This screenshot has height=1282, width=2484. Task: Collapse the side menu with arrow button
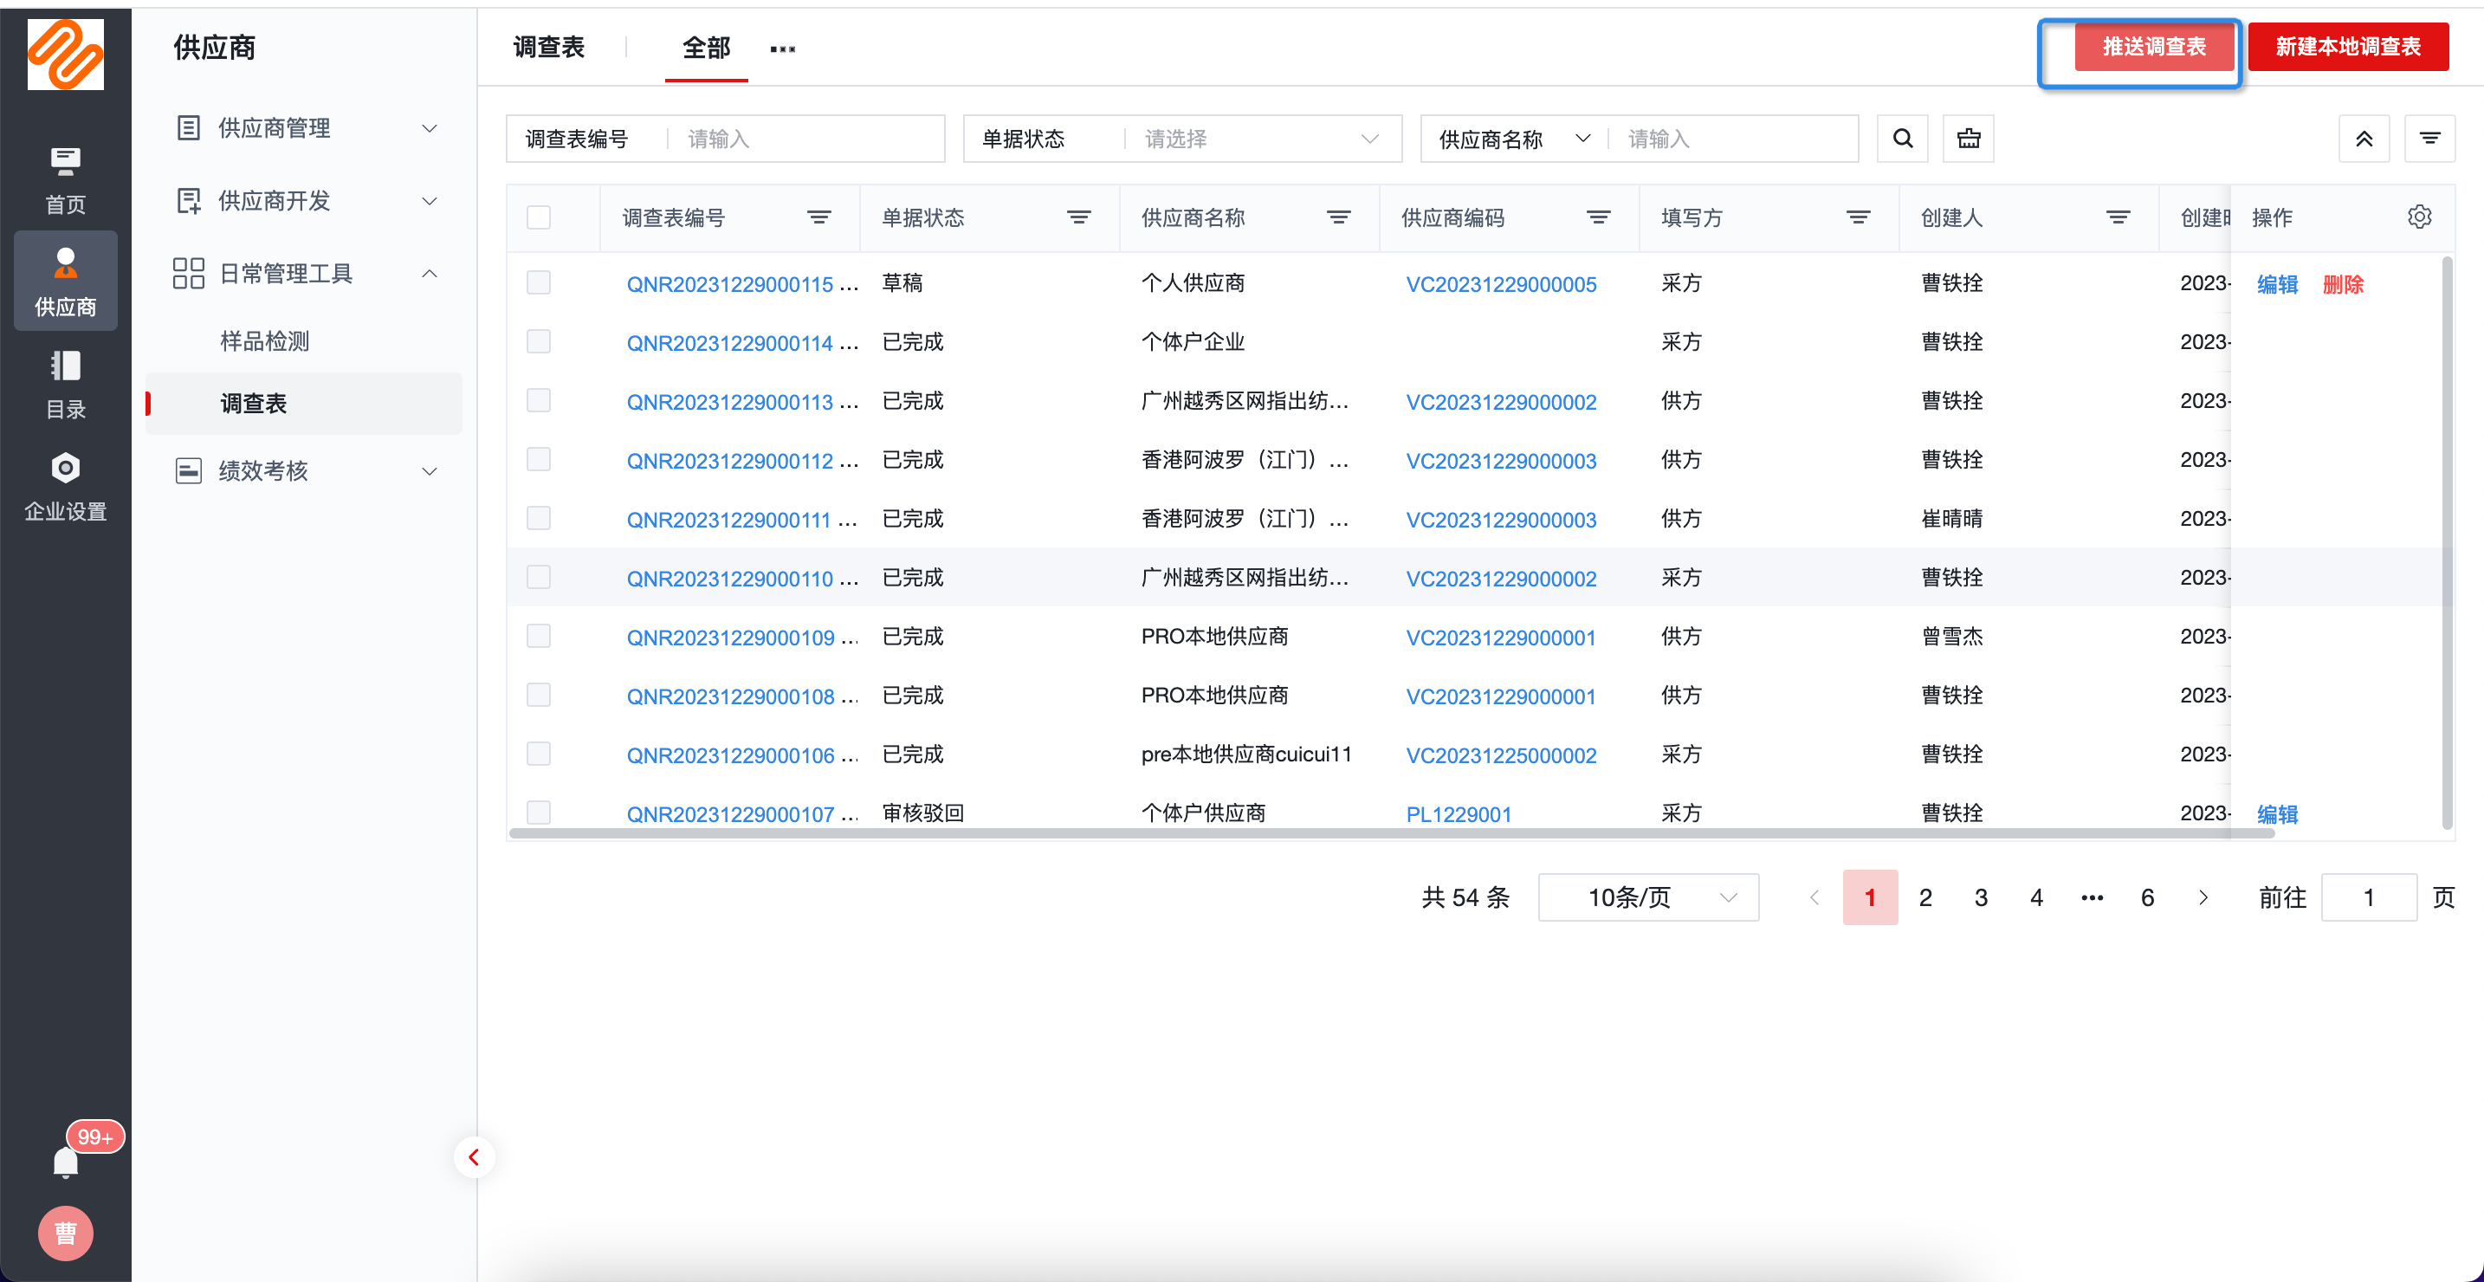474,1156
